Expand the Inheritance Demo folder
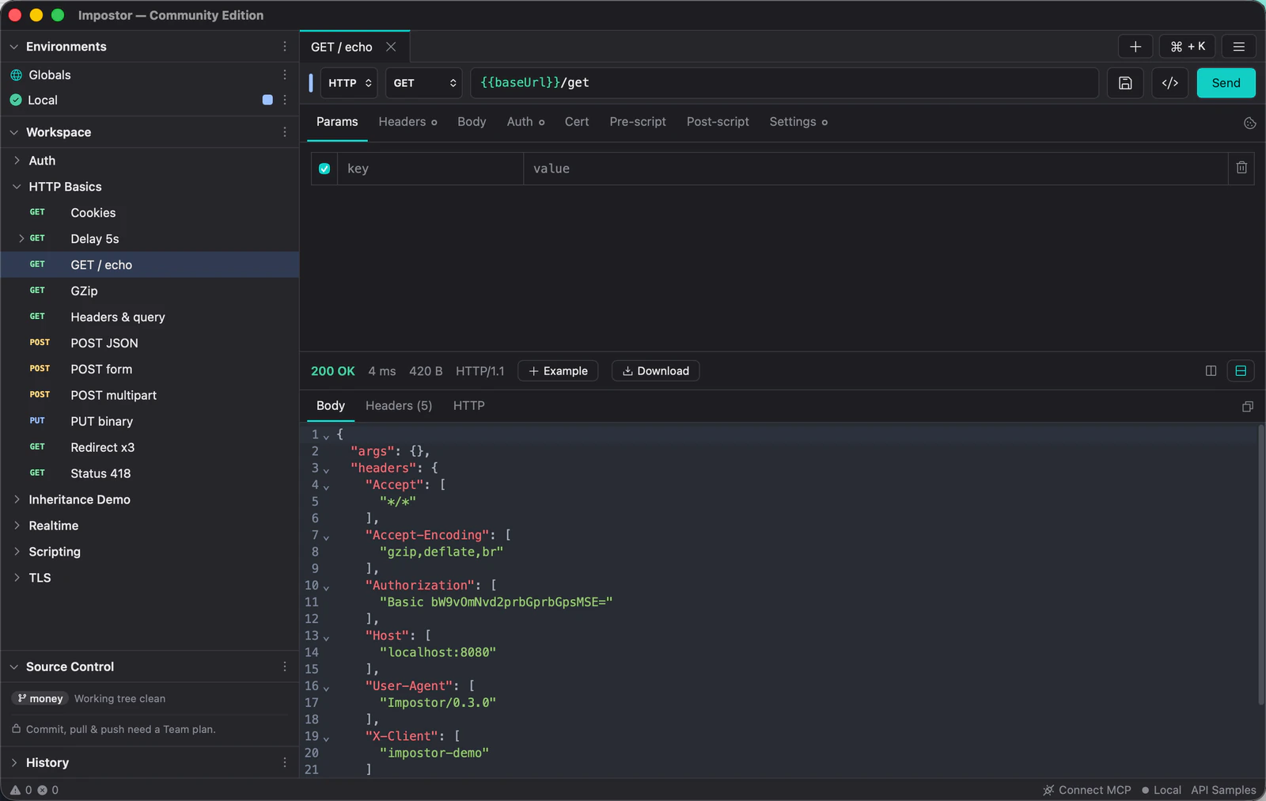1266x801 pixels. 17,499
